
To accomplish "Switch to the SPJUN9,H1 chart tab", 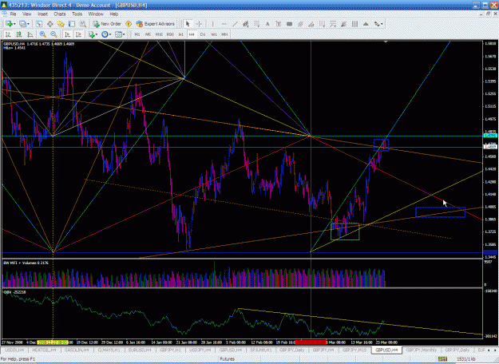I will (261, 350).
